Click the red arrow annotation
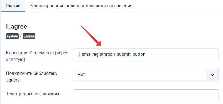 [91, 36]
